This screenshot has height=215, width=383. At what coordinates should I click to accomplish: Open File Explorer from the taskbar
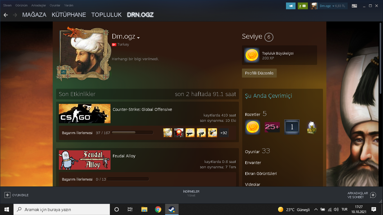pyautogui.click(x=144, y=209)
